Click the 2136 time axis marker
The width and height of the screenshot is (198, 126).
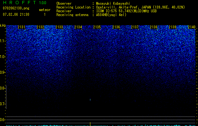click(x=116, y=27)
